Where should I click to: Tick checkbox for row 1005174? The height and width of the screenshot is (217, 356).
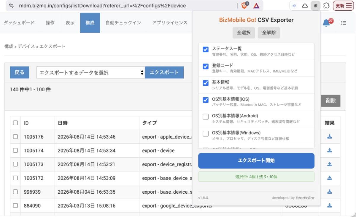15,150
